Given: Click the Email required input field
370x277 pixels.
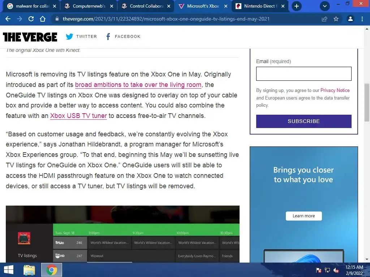Looking at the screenshot, I should [304, 74].
